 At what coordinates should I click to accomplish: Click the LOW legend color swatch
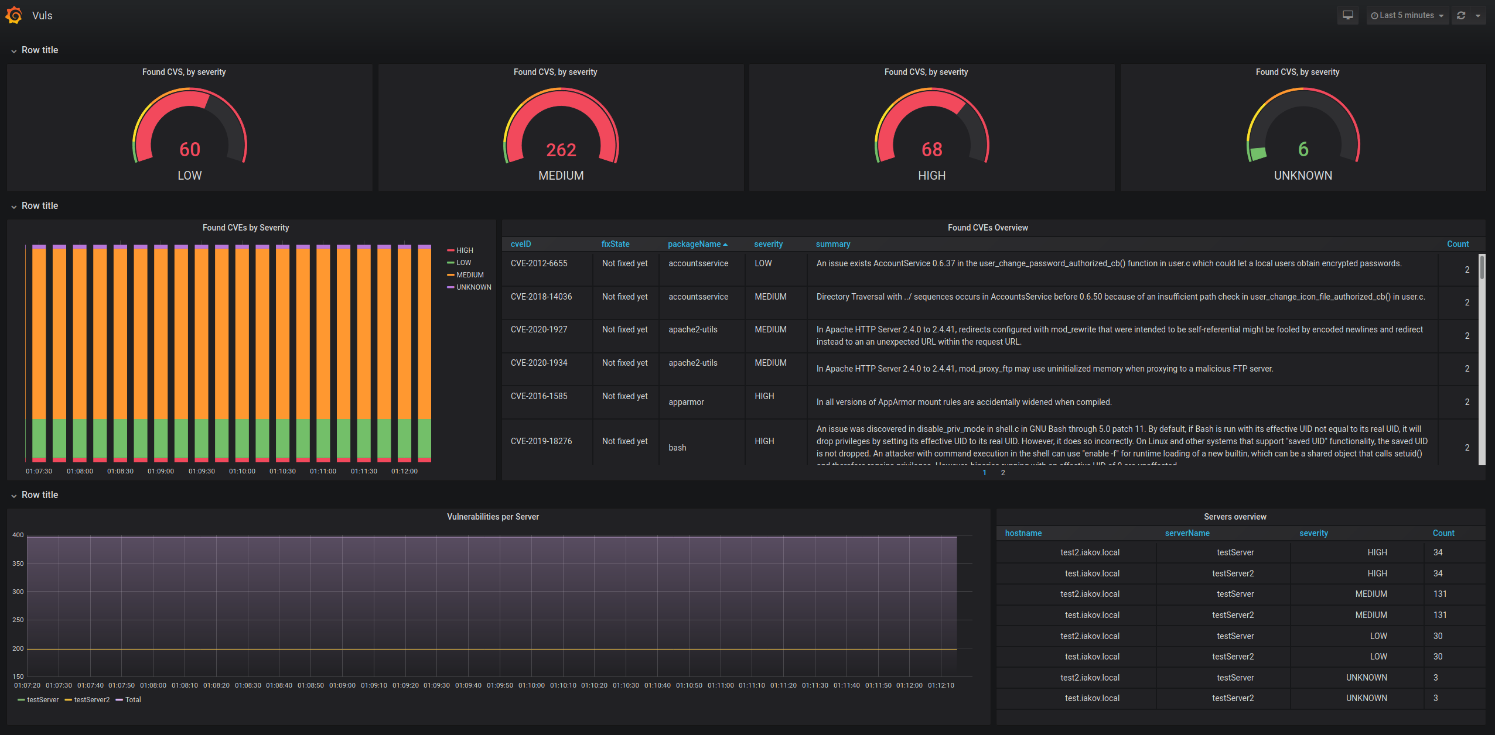[450, 263]
